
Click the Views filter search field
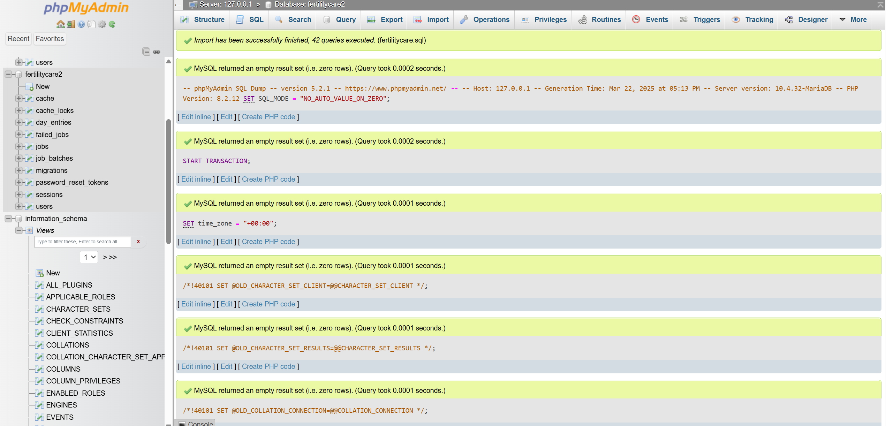82,242
